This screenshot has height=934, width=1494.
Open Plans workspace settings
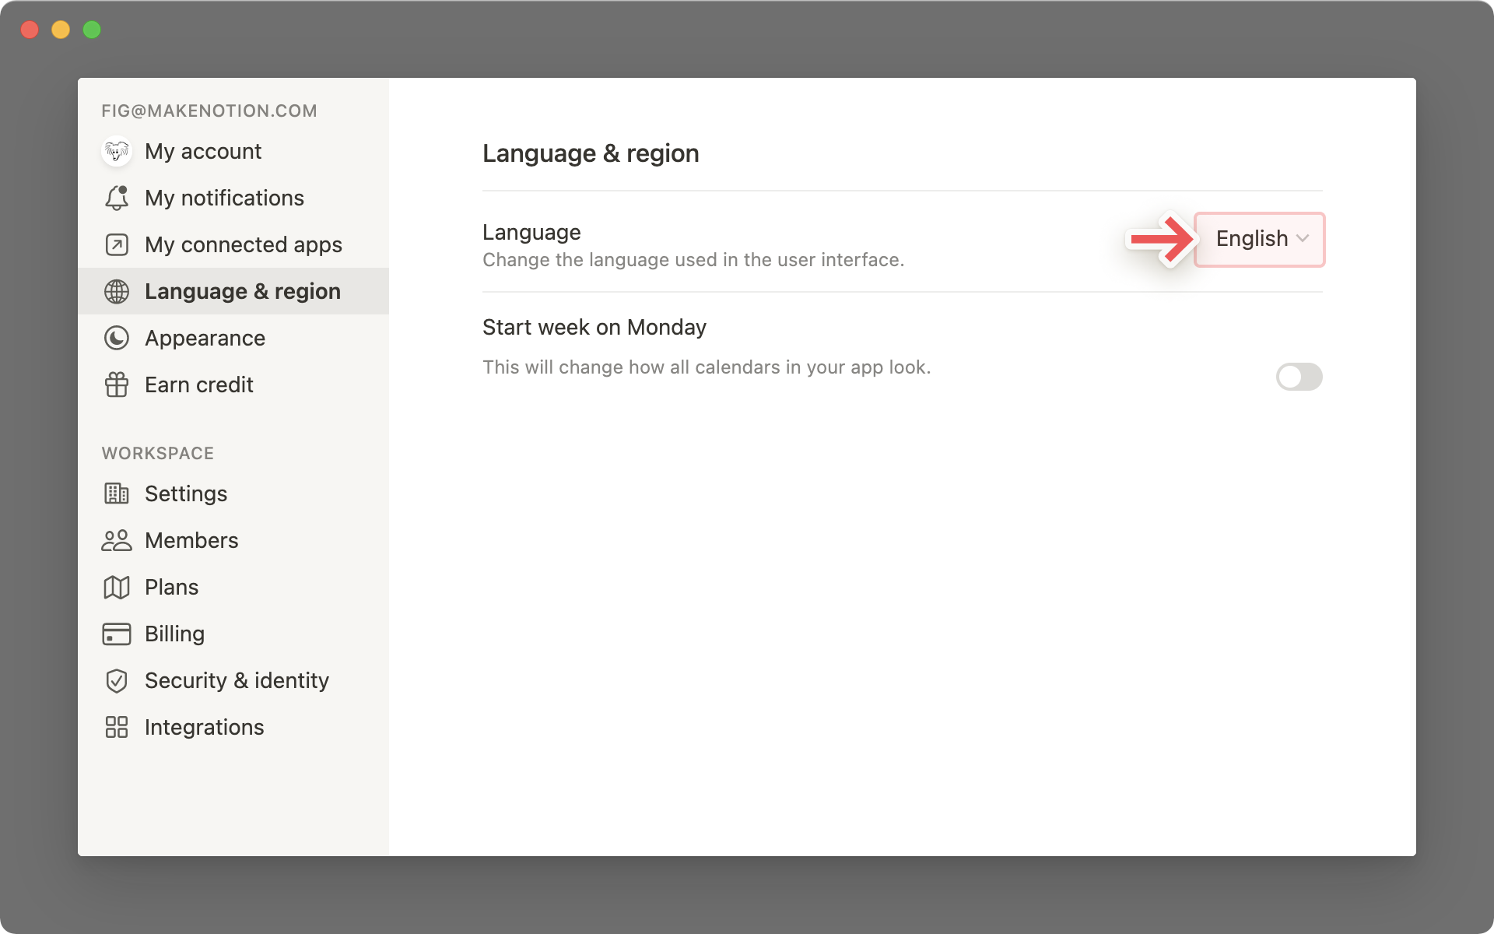172,586
